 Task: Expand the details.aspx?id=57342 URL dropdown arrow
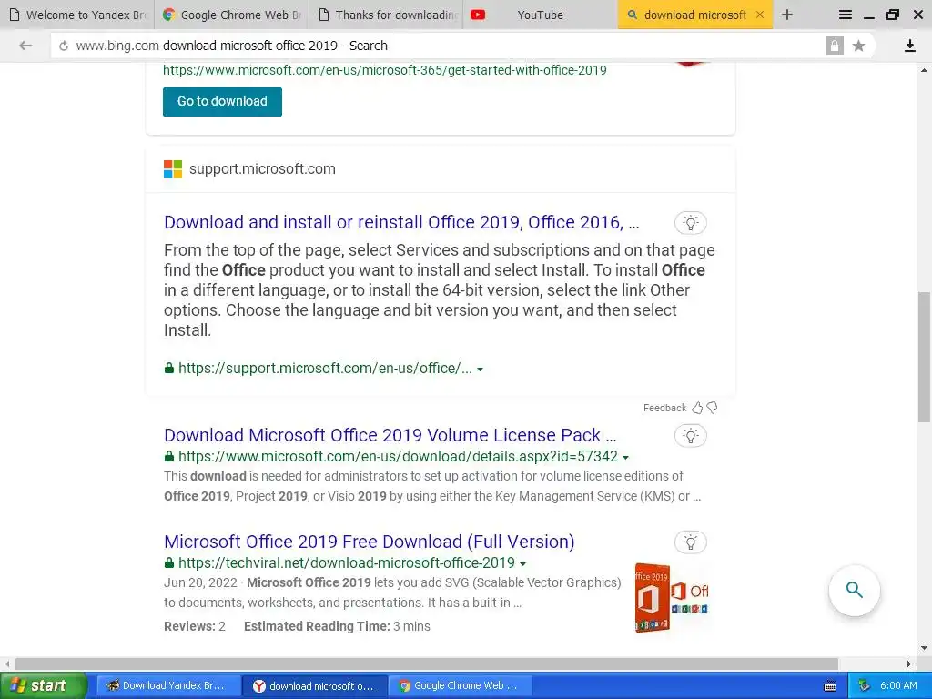click(625, 457)
